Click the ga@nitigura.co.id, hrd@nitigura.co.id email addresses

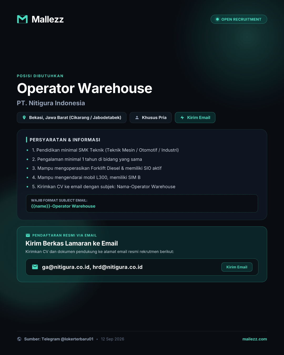coord(92,267)
